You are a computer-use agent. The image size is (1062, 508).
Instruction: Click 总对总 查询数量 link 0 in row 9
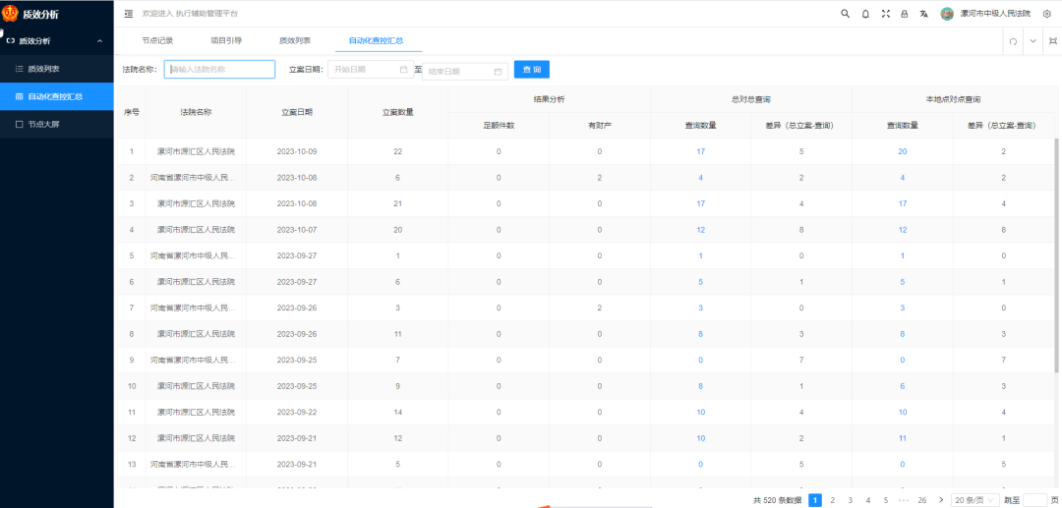(700, 360)
